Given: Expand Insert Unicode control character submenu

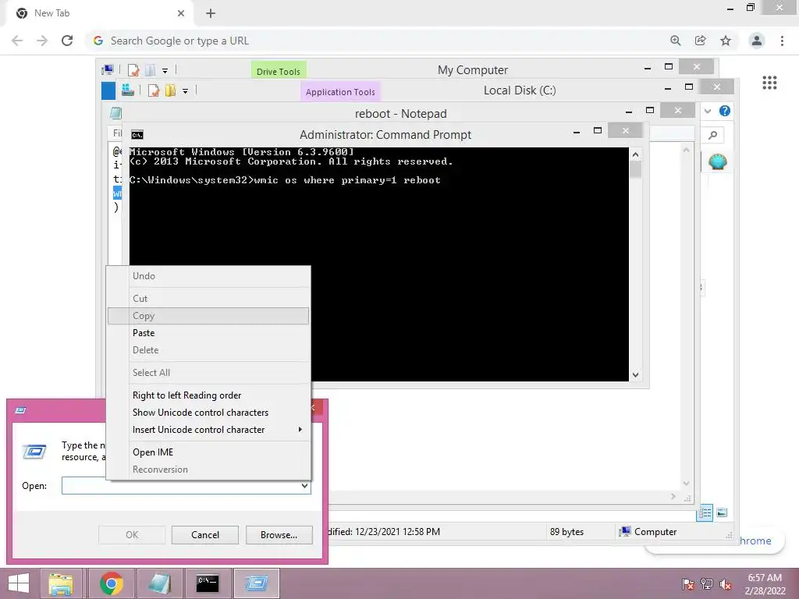Looking at the screenshot, I should [x=208, y=430].
